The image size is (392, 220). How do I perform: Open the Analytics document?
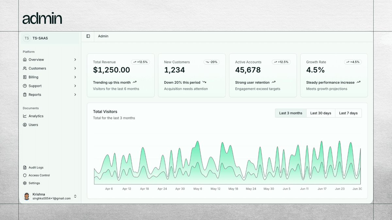click(50, 116)
